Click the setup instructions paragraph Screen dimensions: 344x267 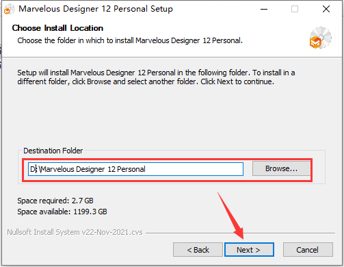(156, 77)
